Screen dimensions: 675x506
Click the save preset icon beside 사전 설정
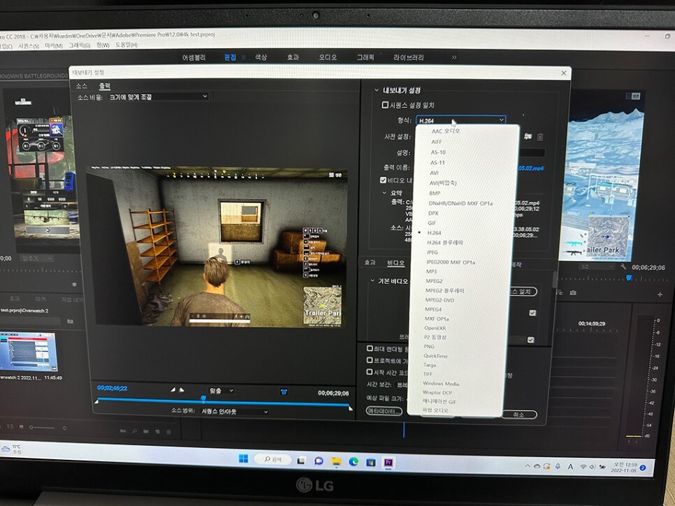click(x=528, y=137)
